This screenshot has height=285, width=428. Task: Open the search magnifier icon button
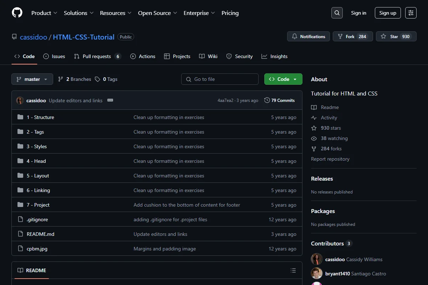pos(337,13)
